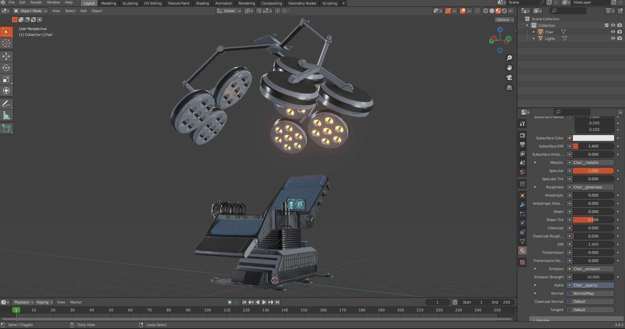Click the Emission Strength value field
Image resolution: width=625 pixels, height=329 pixels.
click(593, 277)
